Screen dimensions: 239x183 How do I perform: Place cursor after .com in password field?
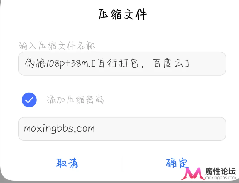pyautogui.click(x=95, y=129)
